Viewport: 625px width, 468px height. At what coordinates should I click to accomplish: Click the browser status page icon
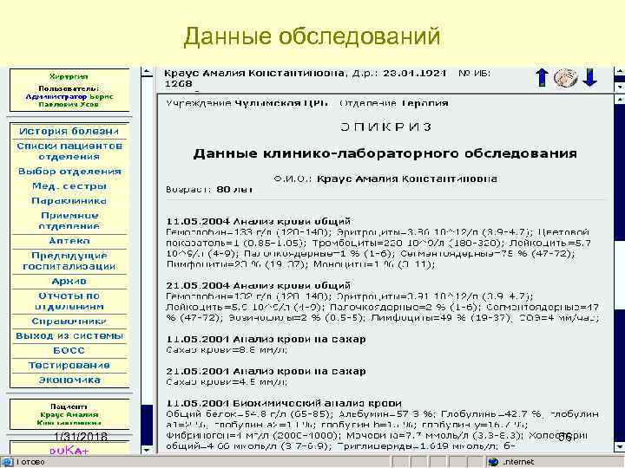coord(7,462)
